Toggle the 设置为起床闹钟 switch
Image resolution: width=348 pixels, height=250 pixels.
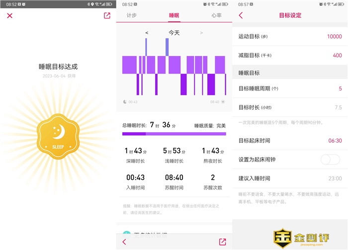point(330,160)
